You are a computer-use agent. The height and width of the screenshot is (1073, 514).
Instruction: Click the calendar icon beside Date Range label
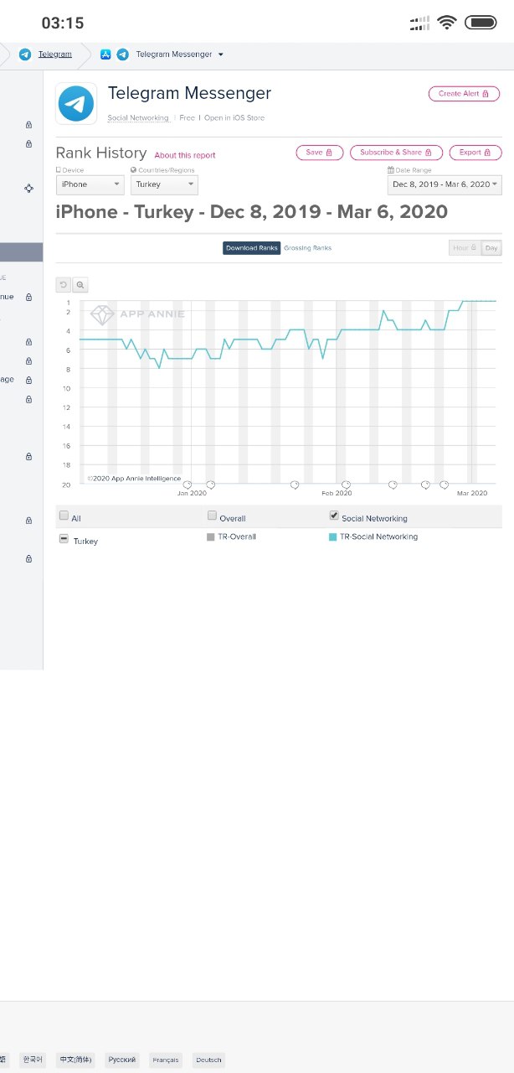click(x=390, y=170)
